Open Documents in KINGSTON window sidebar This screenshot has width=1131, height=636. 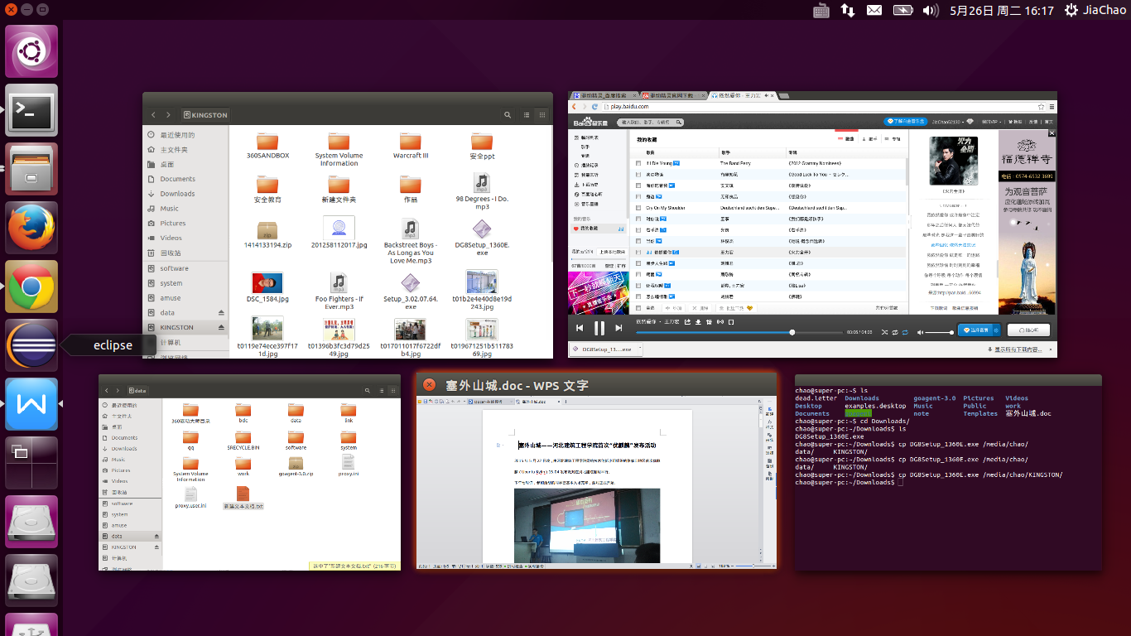point(177,179)
